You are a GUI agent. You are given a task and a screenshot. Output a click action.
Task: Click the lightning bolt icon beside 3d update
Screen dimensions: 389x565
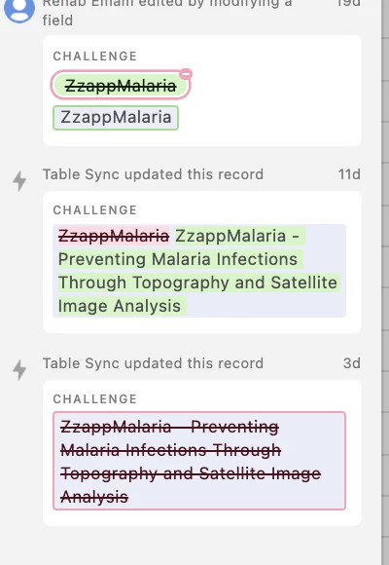(19, 370)
